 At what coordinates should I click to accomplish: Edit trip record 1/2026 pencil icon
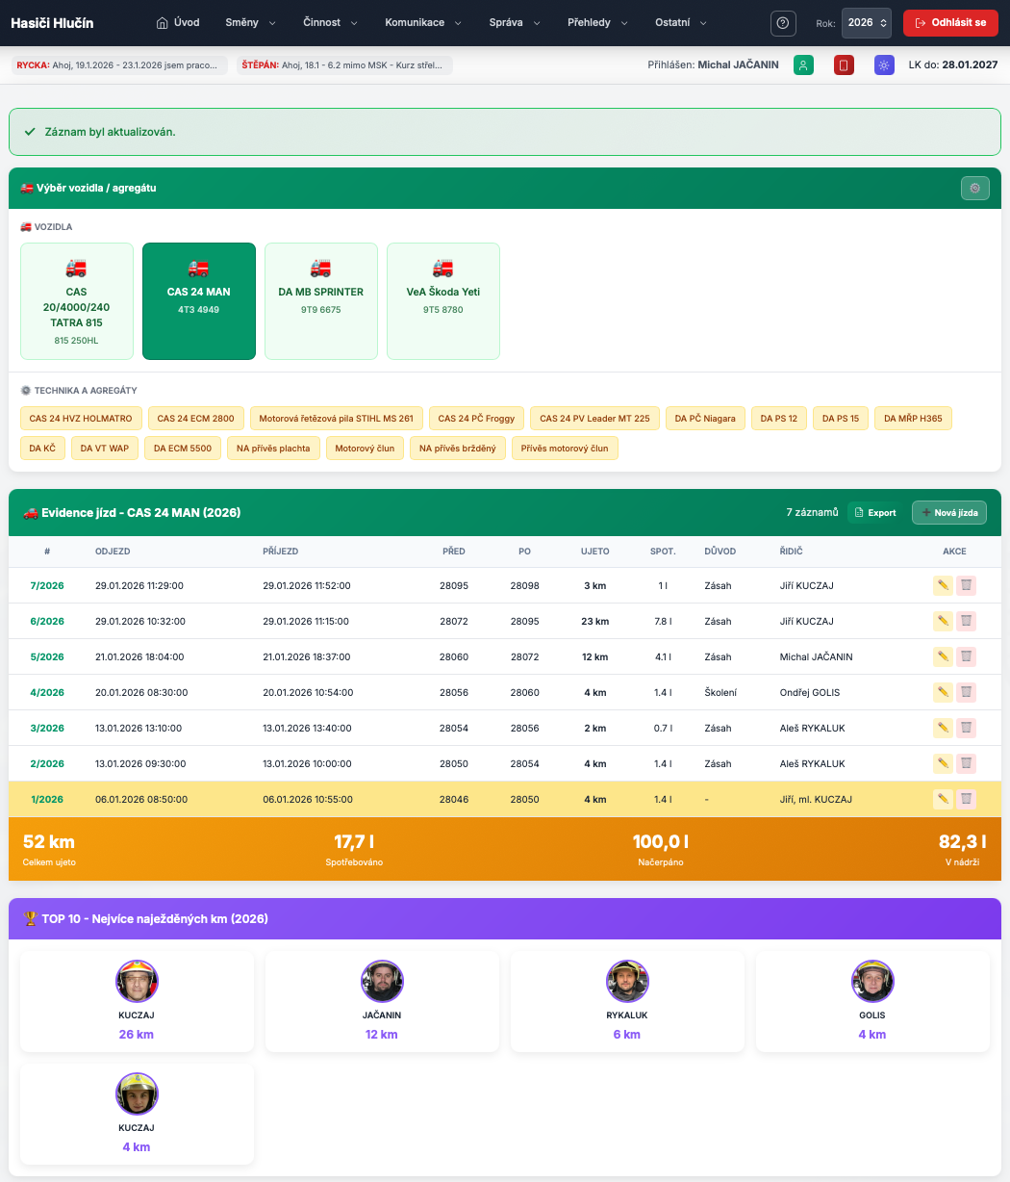pos(943,799)
